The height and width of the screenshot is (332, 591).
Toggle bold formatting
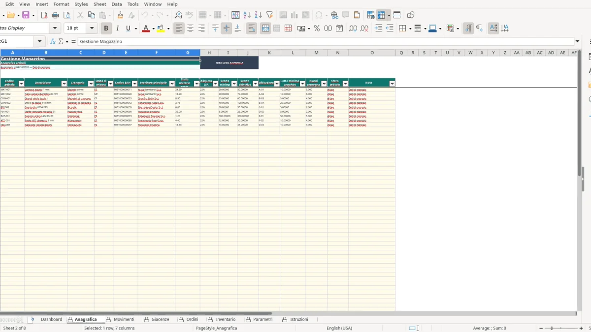pos(106,29)
